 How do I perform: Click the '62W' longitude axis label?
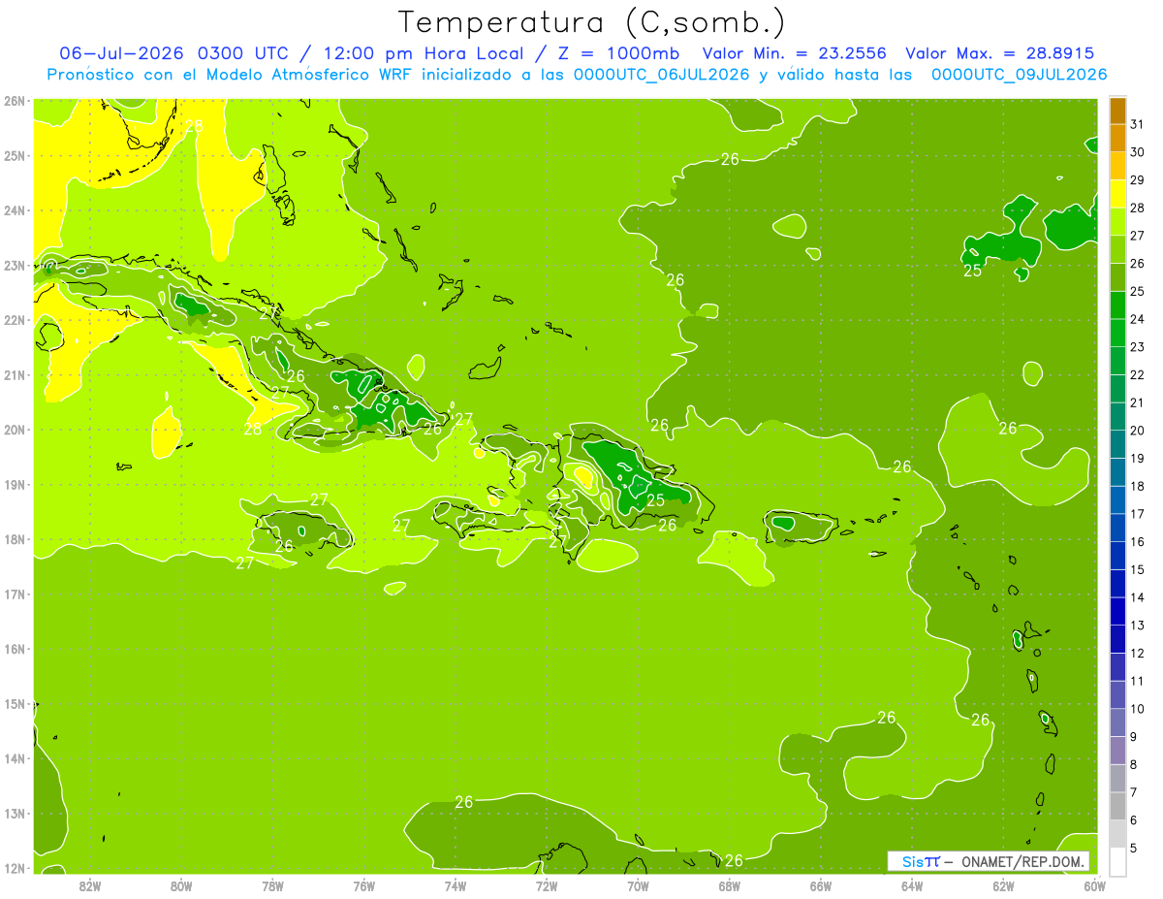pyautogui.click(x=1003, y=885)
